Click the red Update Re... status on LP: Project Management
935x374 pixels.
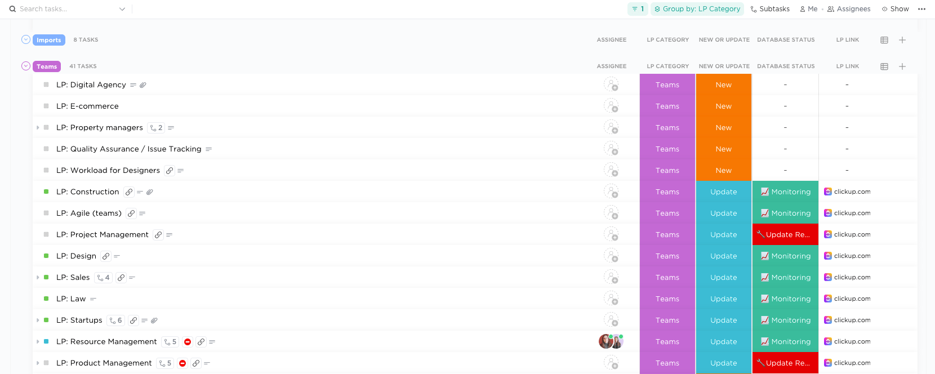tap(785, 234)
